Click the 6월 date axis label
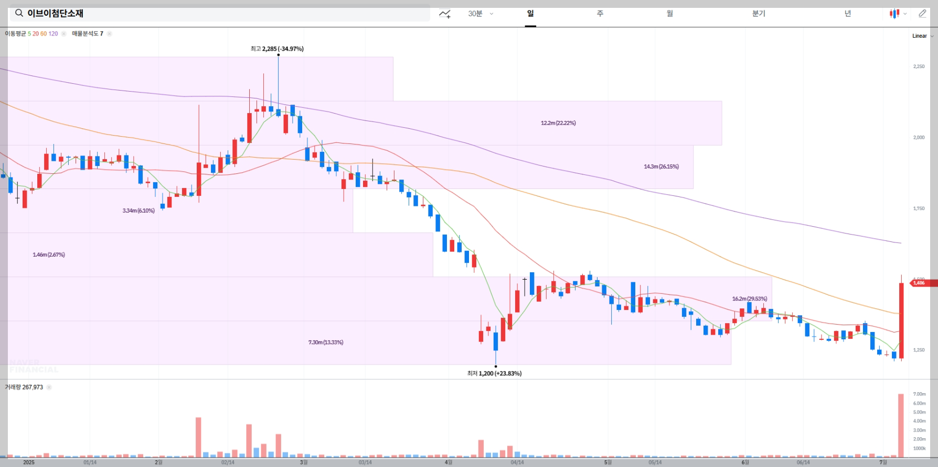 745,462
